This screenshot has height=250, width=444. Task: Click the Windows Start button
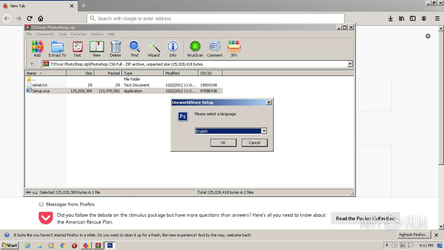(9, 245)
